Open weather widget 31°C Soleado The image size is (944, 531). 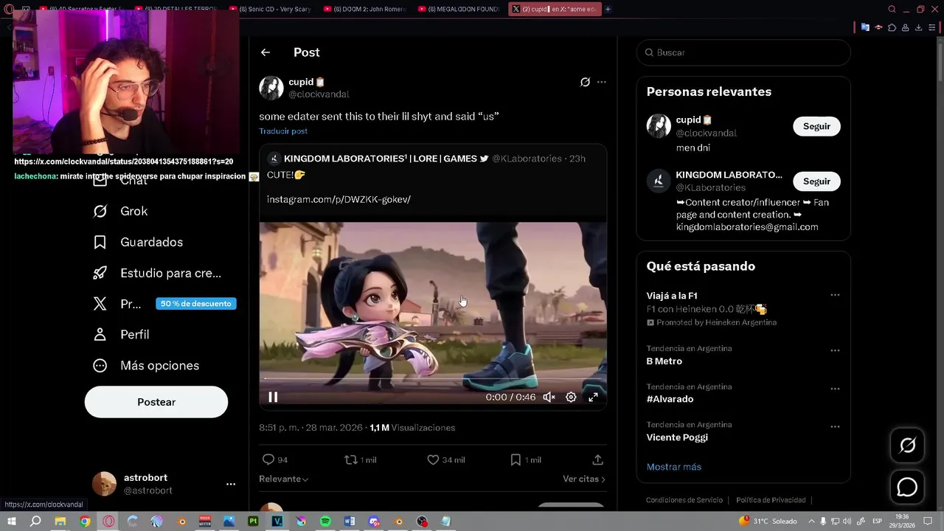coord(768,521)
